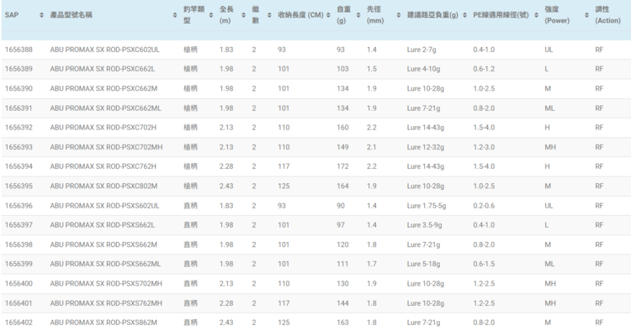Sort by 自重 (g) column arrows

pos(358,15)
